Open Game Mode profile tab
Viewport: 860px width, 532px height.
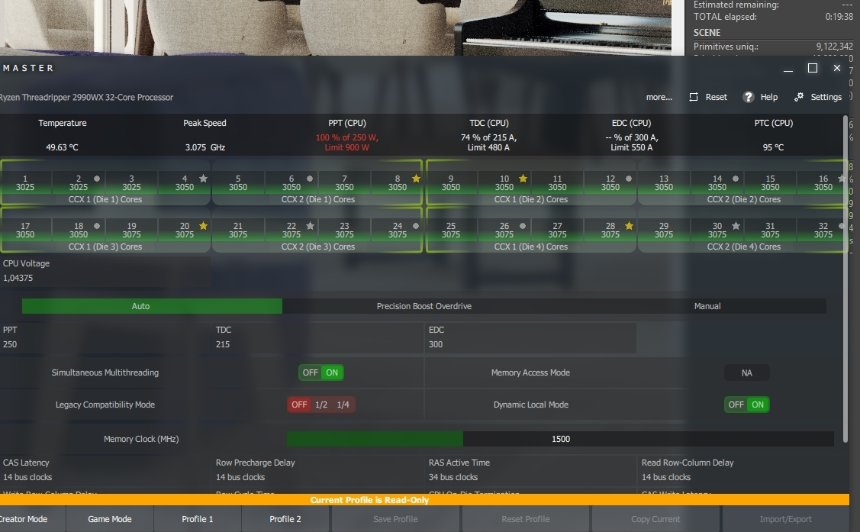pyautogui.click(x=110, y=519)
